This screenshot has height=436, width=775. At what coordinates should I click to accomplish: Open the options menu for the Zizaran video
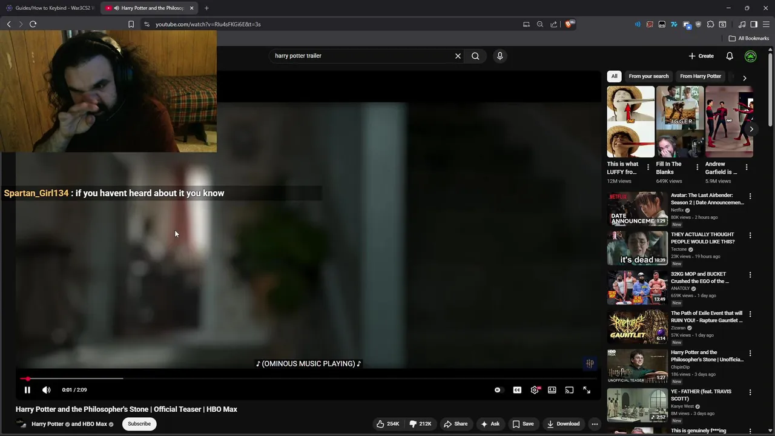pos(750,314)
